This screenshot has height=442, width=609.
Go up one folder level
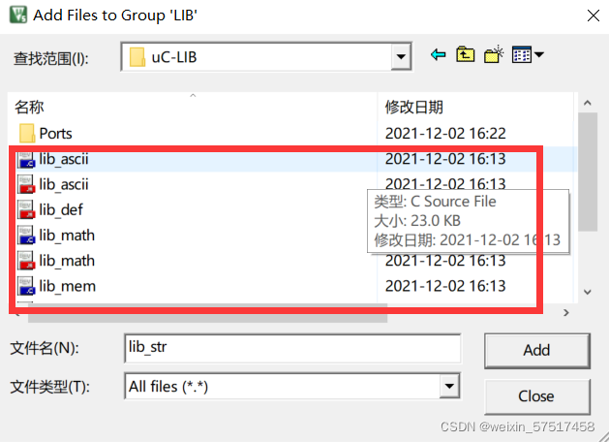click(466, 54)
